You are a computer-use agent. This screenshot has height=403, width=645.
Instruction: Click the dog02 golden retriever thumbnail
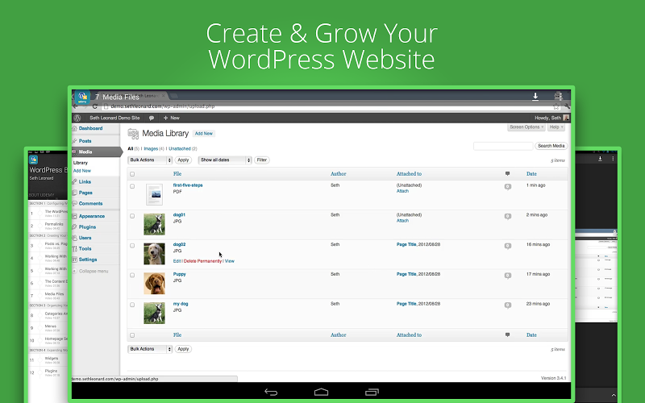tap(154, 254)
